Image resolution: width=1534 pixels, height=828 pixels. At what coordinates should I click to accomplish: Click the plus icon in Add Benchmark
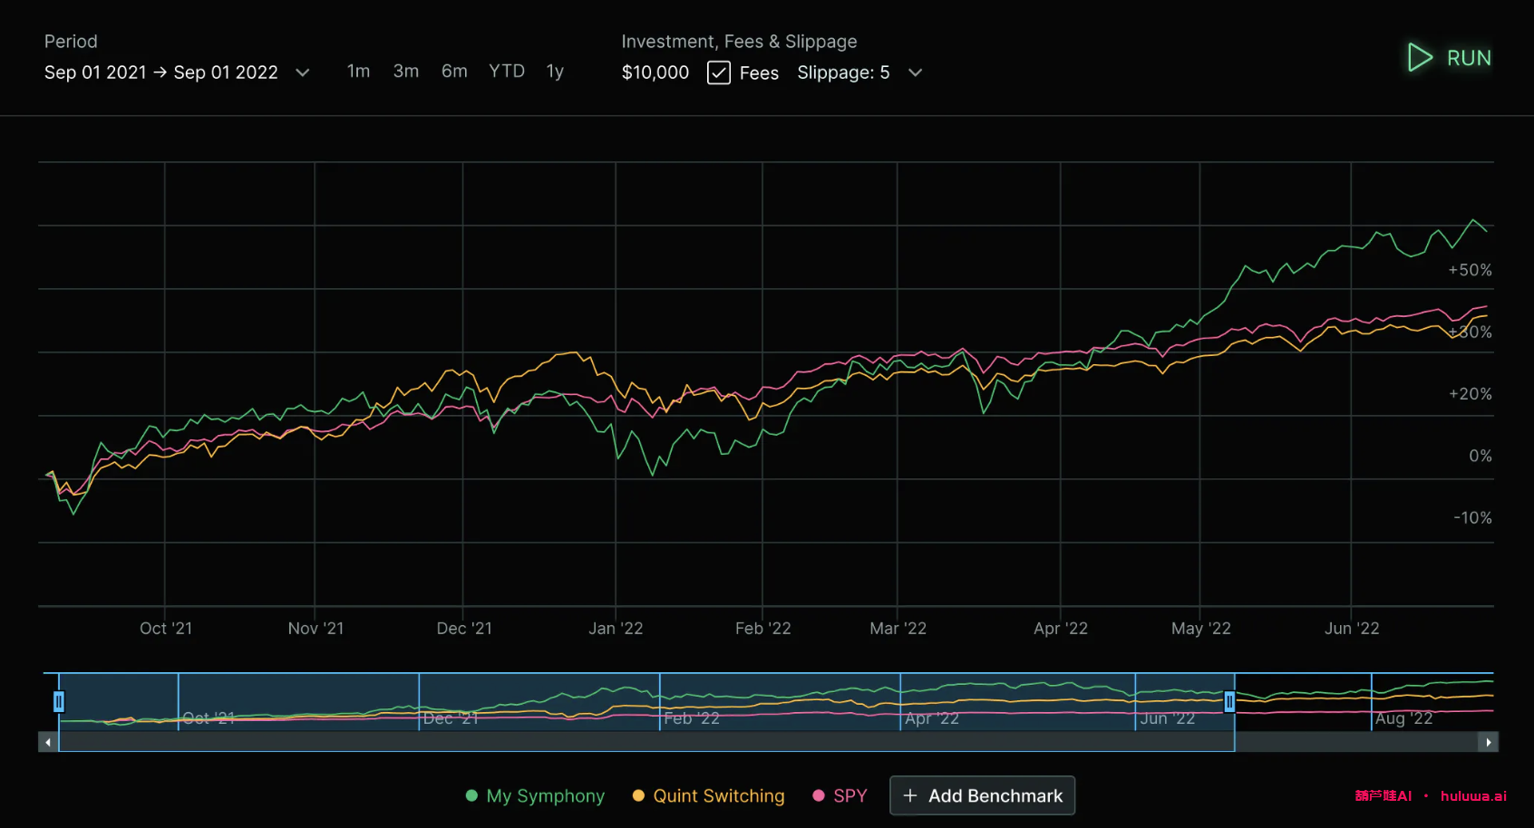coord(910,795)
